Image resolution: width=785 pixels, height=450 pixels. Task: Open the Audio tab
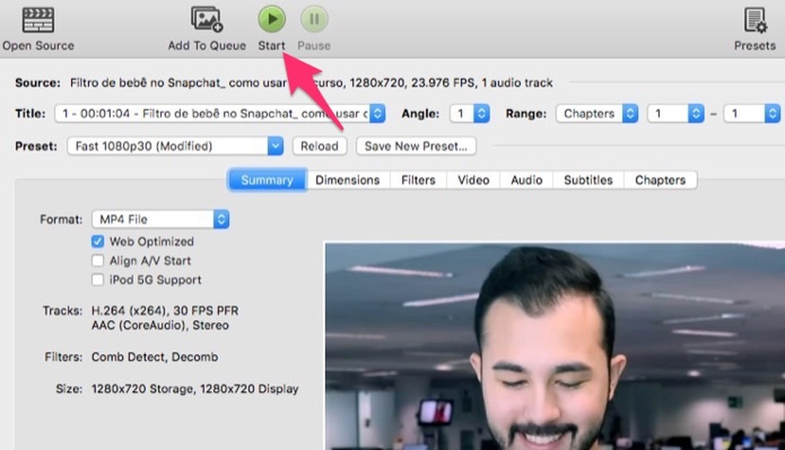click(x=527, y=180)
